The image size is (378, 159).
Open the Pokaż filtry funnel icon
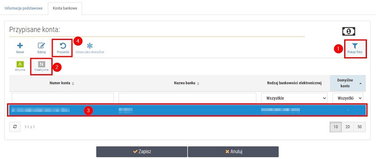[355, 46]
